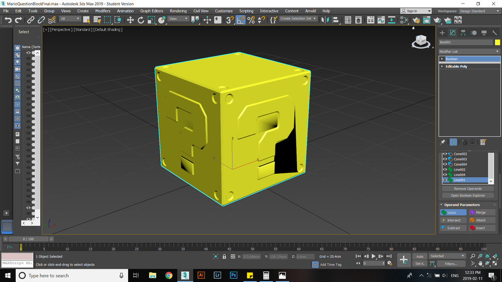Activate the Select Object tool

pyautogui.click(x=86, y=20)
